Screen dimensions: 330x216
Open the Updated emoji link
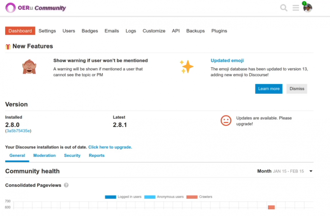pos(227,61)
